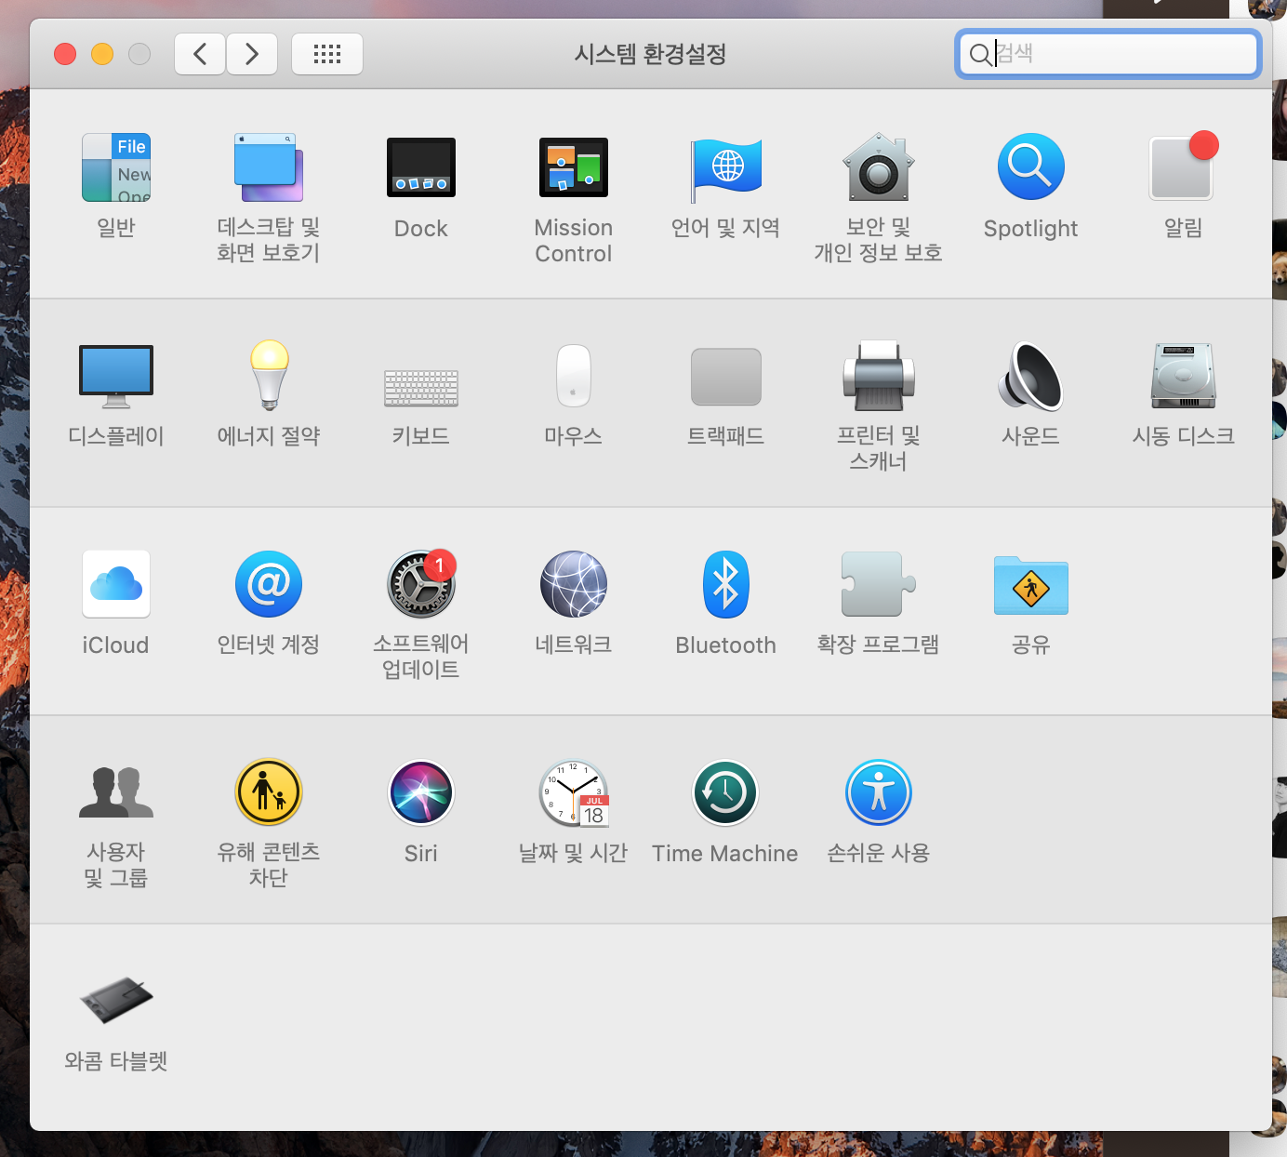The width and height of the screenshot is (1287, 1157).
Task: Open 네트워크 network settings
Action: coord(574,584)
